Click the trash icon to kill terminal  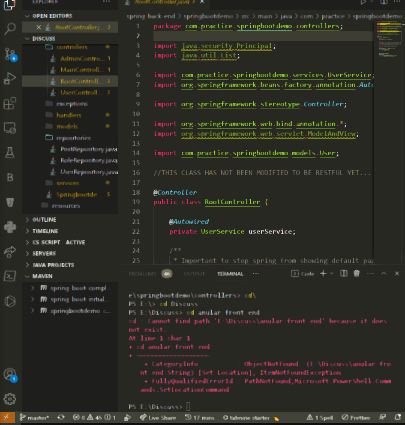[357, 274]
